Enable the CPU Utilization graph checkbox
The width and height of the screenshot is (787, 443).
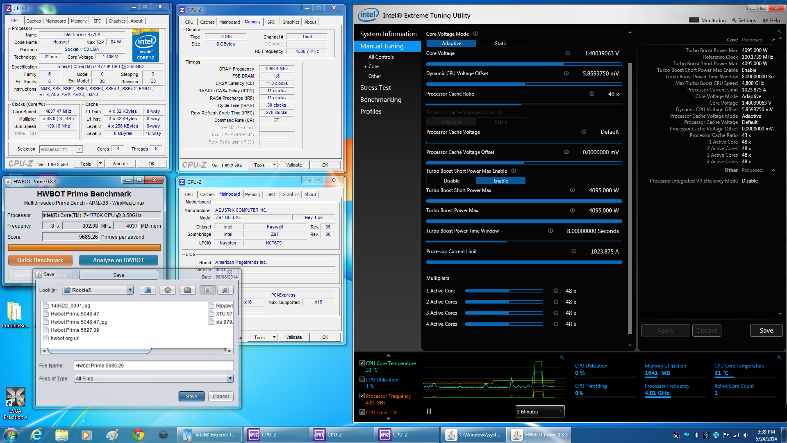[362, 379]
